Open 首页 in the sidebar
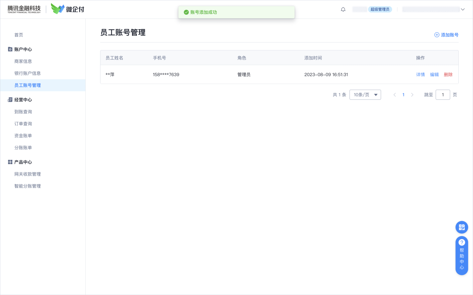Screen dimensions: 473x295 pos(19,35)
